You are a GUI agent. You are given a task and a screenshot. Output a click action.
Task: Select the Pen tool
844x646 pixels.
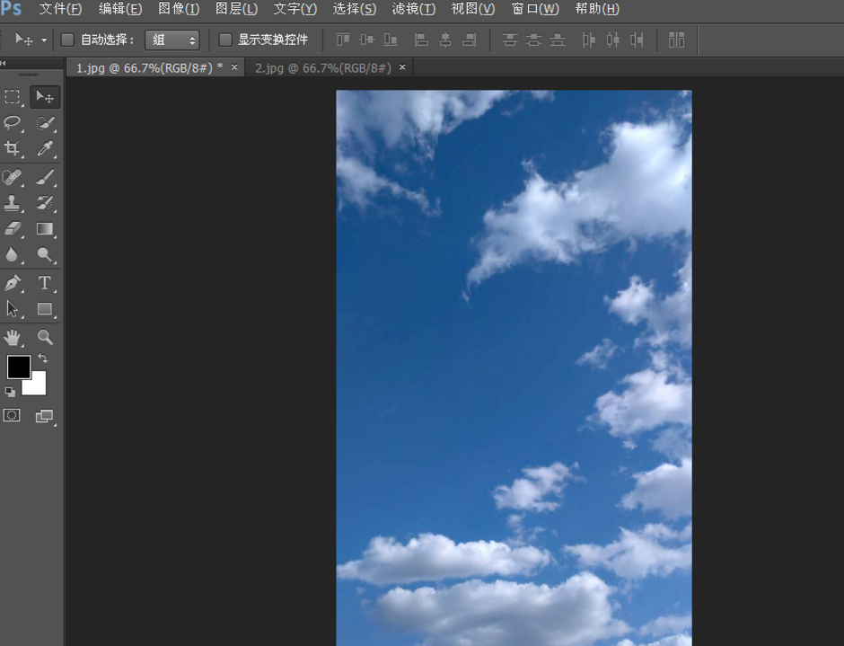pos(13,283)
